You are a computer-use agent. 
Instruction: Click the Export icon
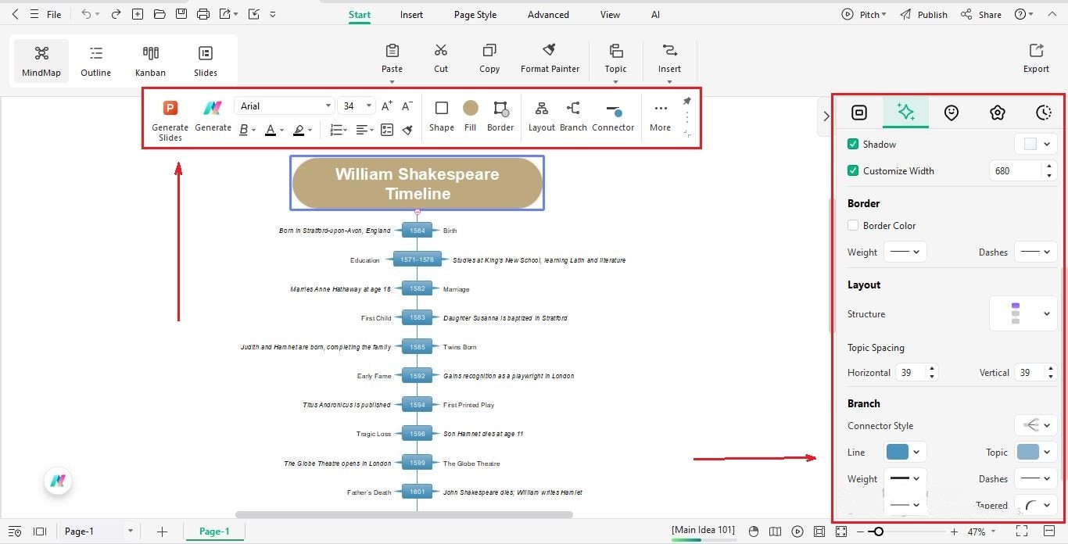1036,59
